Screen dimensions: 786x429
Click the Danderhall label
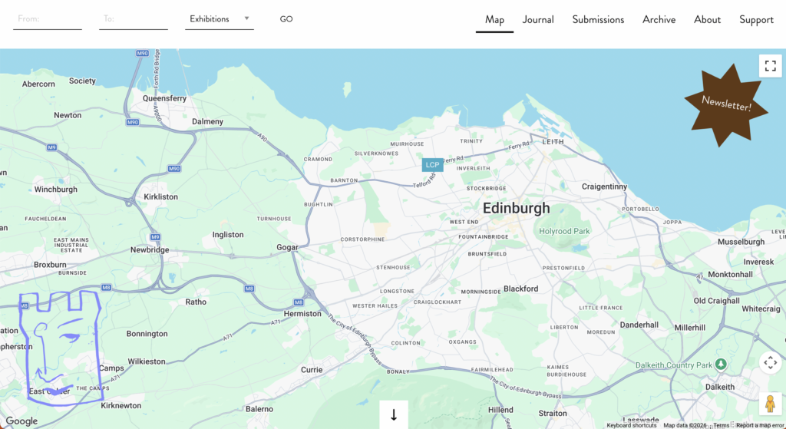(x=639, y=325)
